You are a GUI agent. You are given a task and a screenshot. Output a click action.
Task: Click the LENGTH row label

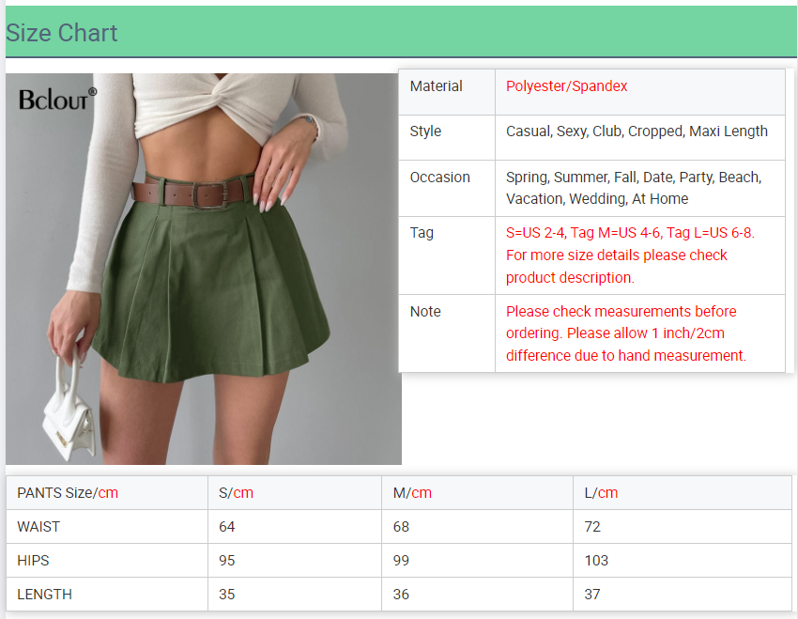tap(44, 595)
